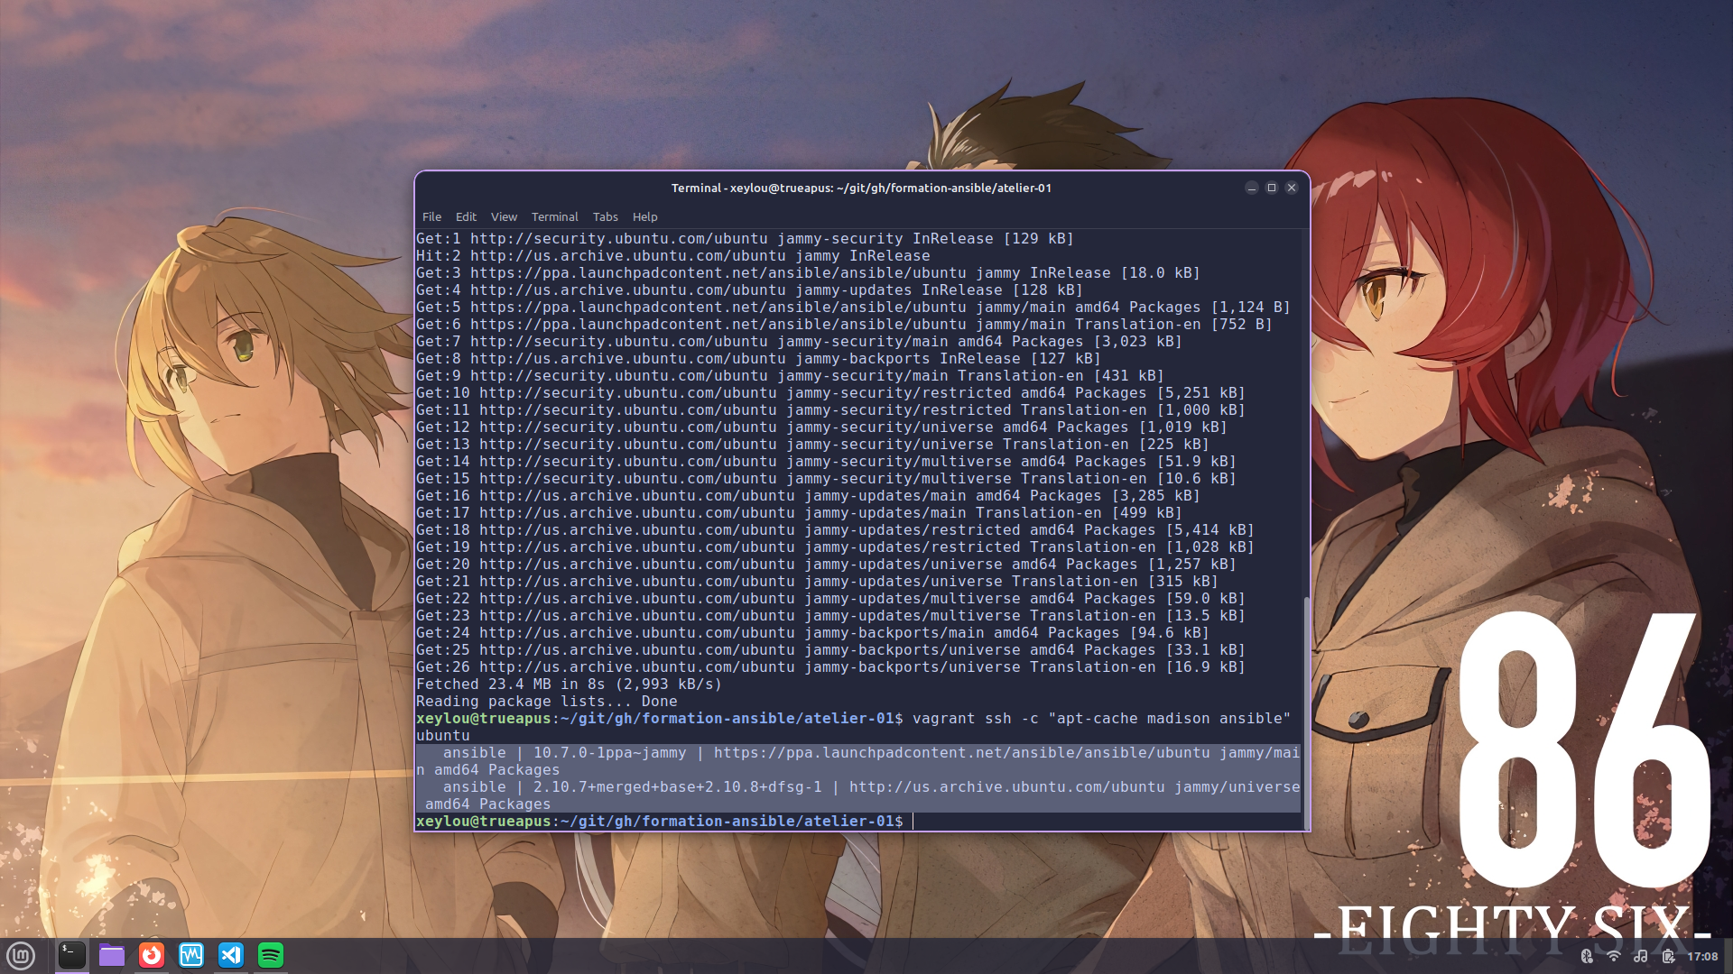Click the 'Fetched 23.4 MB in 8s' line

pos(569,685)
